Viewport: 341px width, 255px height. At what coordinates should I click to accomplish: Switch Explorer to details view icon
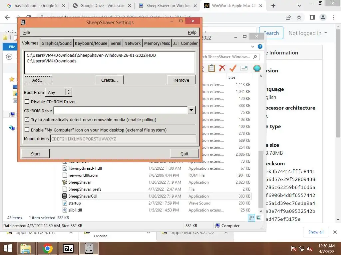251,218
